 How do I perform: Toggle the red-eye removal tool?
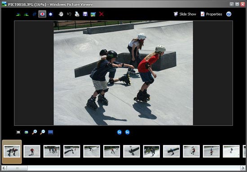(42, 14)
